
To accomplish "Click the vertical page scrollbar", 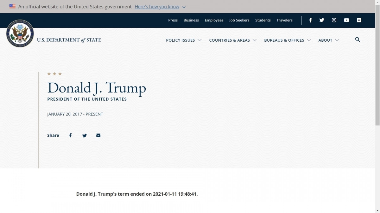I will click(377, 63).
